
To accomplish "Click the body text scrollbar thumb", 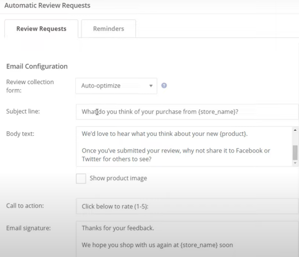I will coord(295,153).
